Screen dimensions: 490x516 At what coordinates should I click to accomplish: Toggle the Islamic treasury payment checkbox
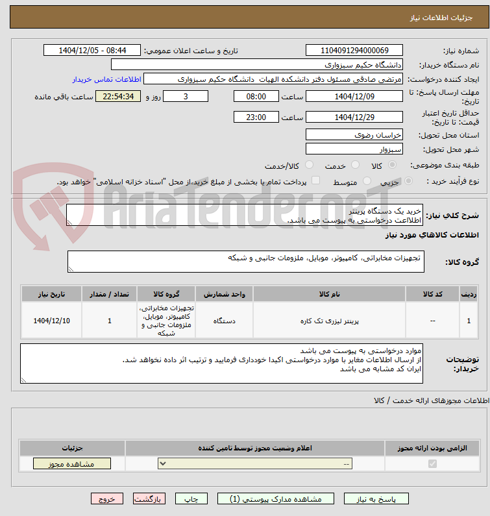tap(315, 180)
